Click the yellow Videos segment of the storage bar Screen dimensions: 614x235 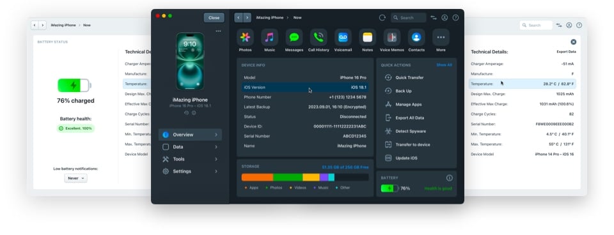[311, 177]
